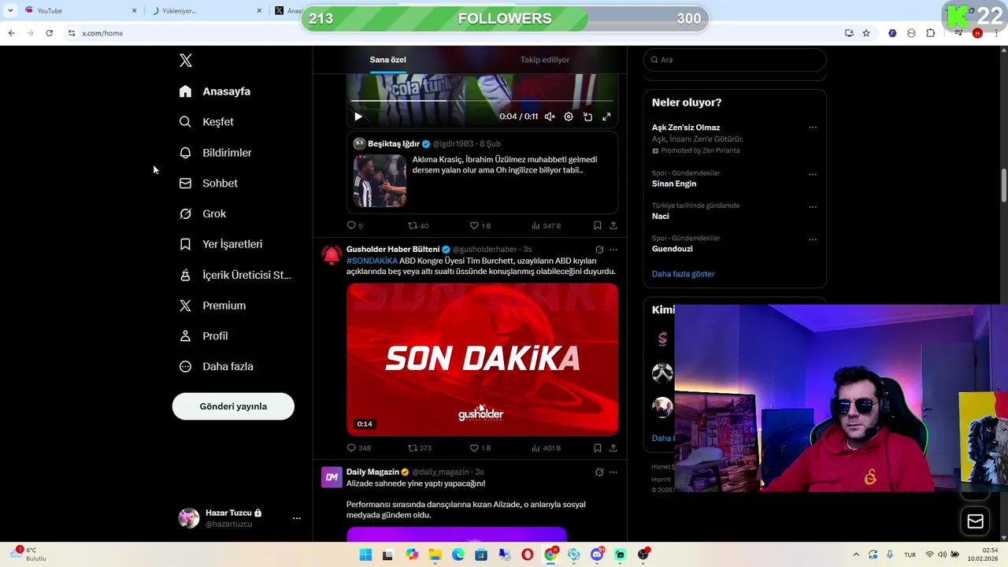The height and width of the screenshot is (567, 1008).
Task: Toggle picture-in-picture on video player
Action: click(587, 117)
